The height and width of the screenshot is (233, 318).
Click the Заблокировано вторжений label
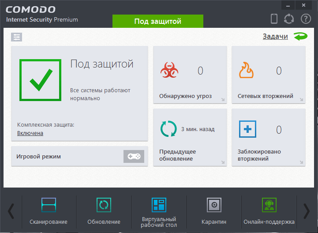[x=259, y=155]
